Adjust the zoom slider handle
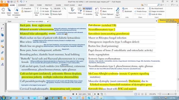 point(168,94)
